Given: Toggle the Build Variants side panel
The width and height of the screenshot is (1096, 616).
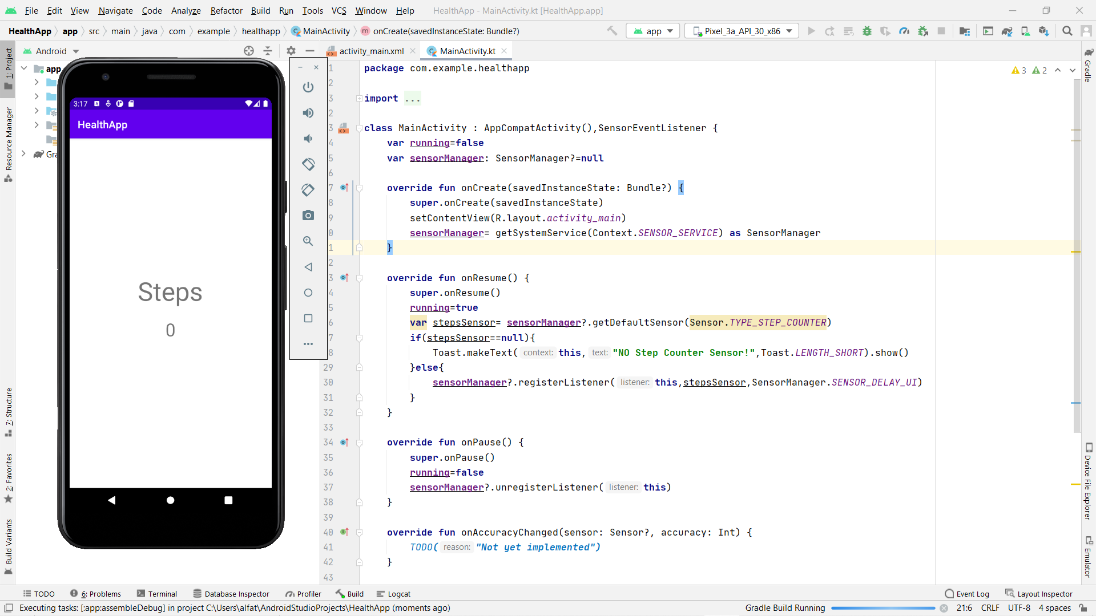Looking at the screenshot, I should 9,545.
